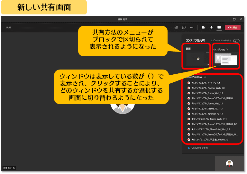Click the self-view avatar thumbnail
The image size is (247, 174).
[x=229, y=163]
